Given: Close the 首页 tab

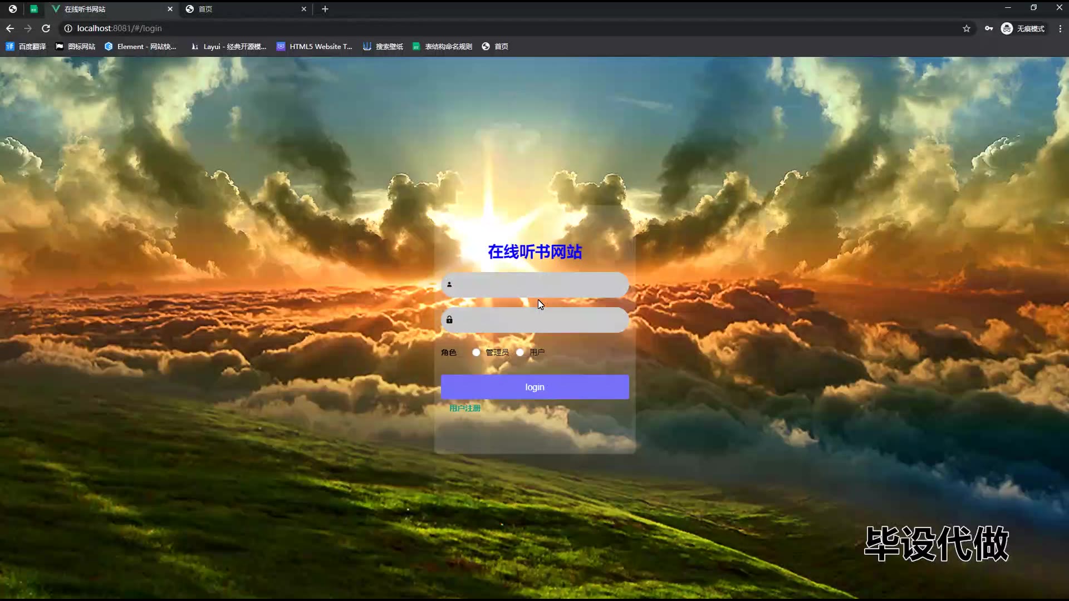Looking at the screenshot, I should point(303,9).
